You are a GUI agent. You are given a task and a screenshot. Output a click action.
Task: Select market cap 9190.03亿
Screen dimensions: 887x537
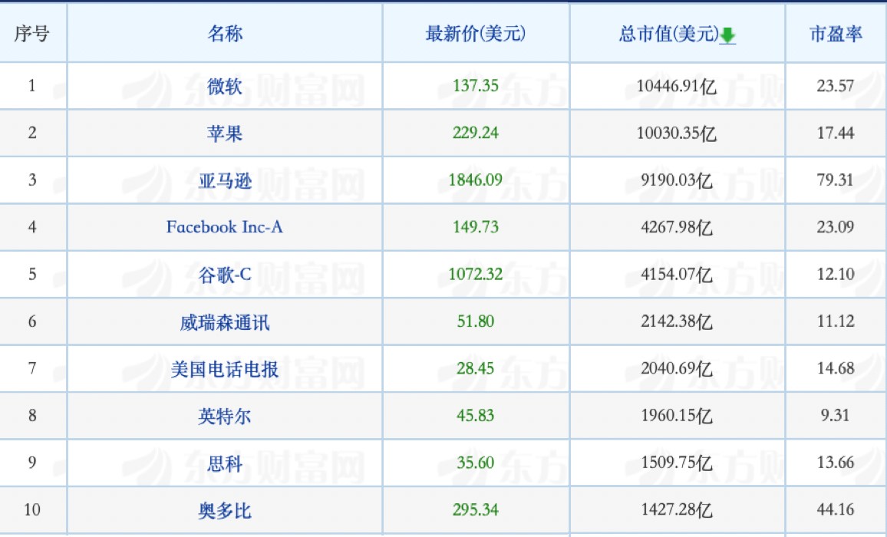pyautogui.click(x=677, y=180)
